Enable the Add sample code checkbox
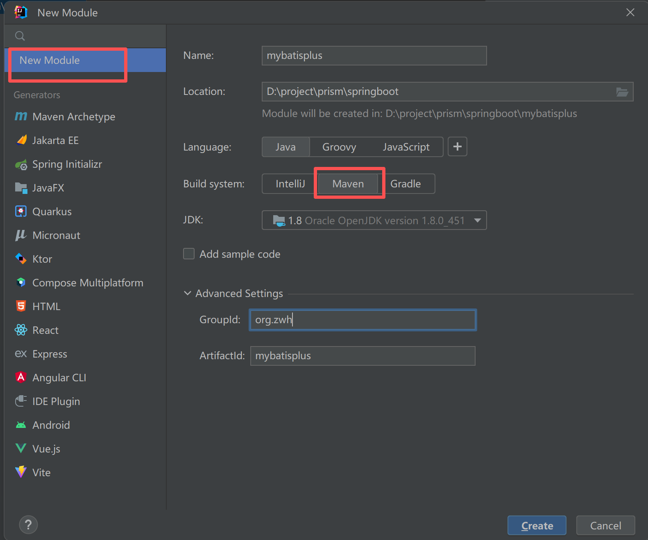 click(x=189, y=254)
